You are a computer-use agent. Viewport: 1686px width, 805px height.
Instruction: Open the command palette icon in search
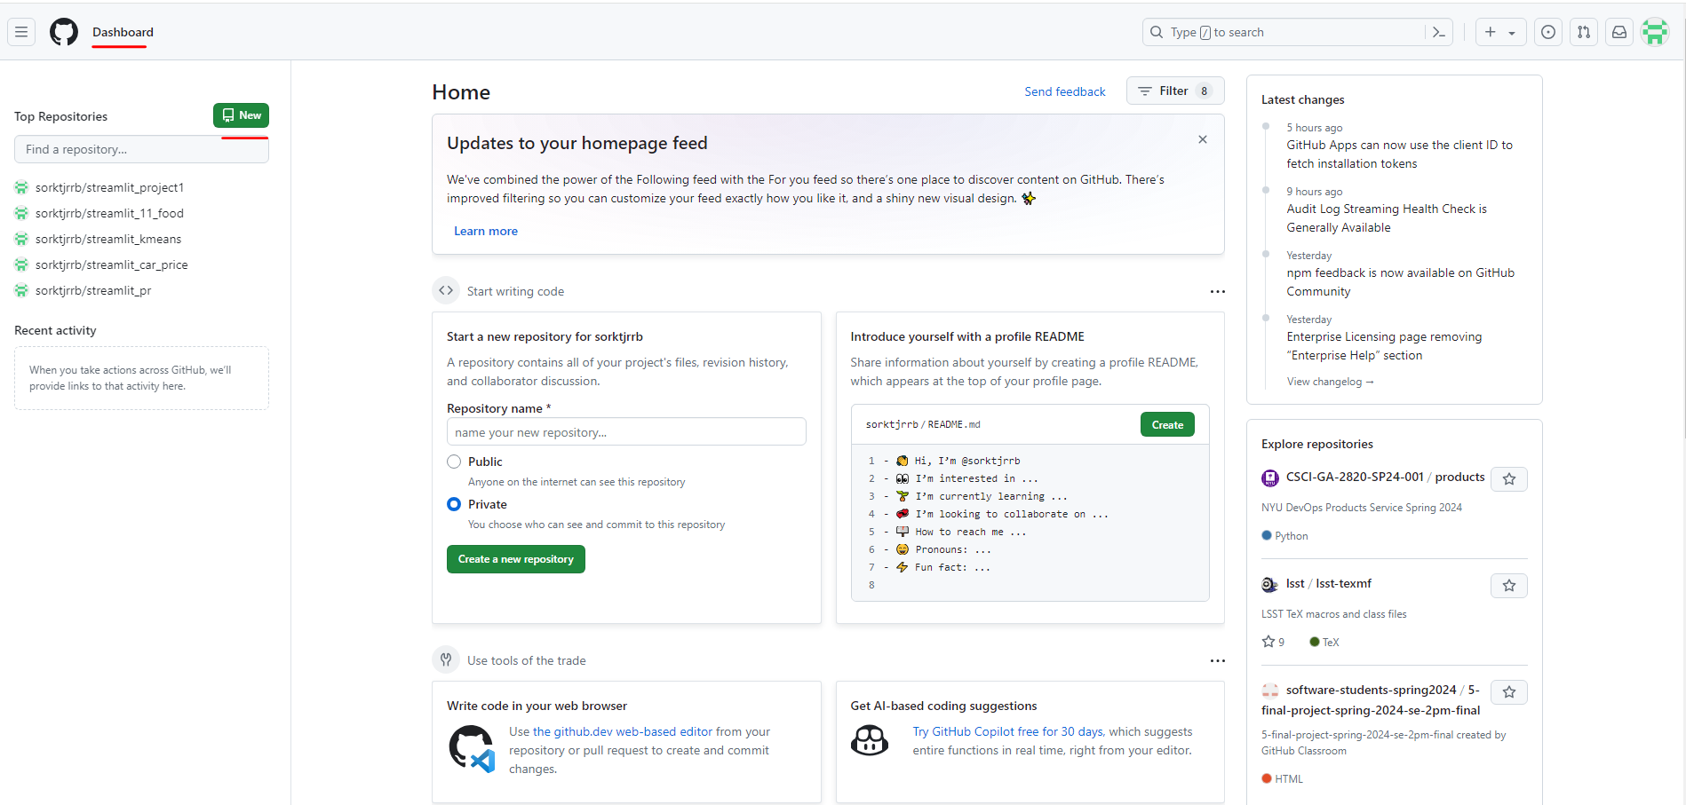coord(1439,32)
